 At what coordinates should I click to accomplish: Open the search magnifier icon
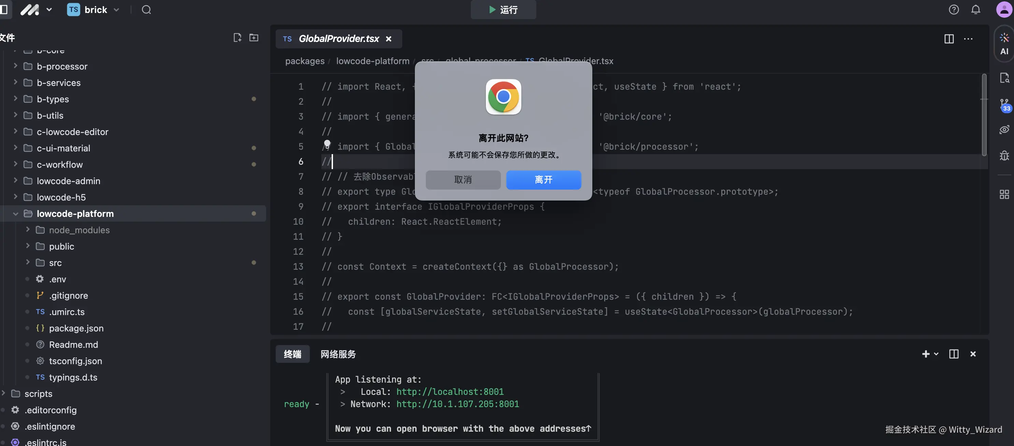click(x=146, y=10)
